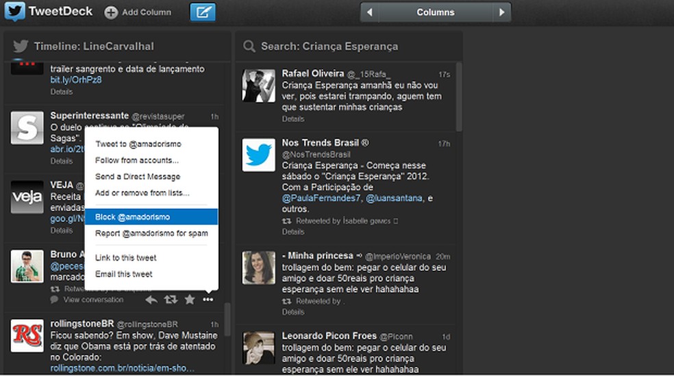Click the right arrow on Columns navigator

tap(501, 12)
